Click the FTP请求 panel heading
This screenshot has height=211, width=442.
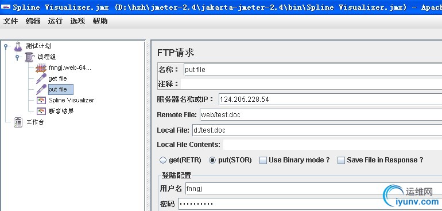[x=176, y=53]
